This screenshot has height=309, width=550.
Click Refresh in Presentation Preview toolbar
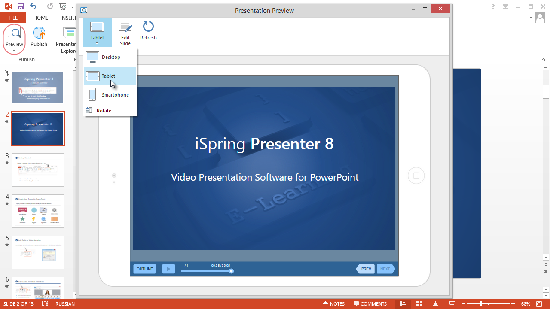click(x=148, y=30)
